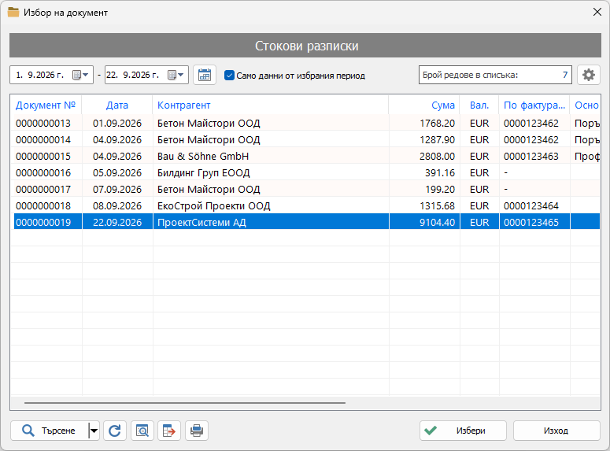This screenshot has height=451, width=610.
Task: Click the amount 391.16
Action: [440, 173]
